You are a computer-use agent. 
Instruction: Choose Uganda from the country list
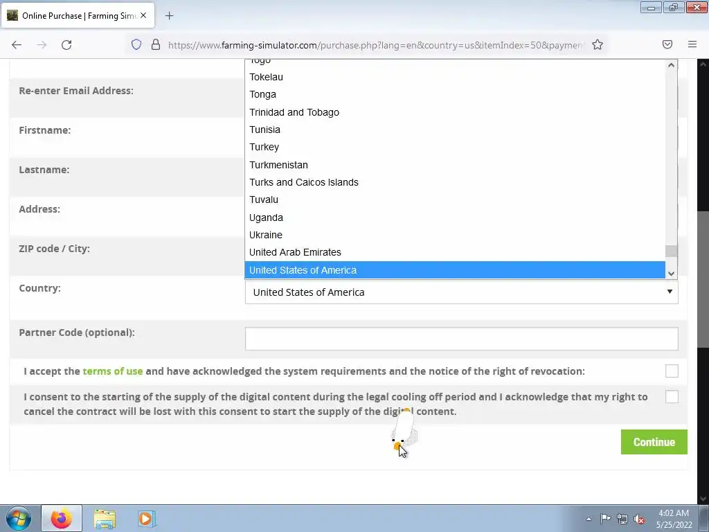point(455,218)
